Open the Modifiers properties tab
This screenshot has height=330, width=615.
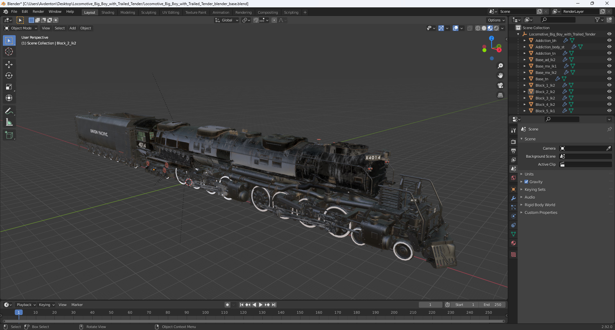[x=513, y=198]
